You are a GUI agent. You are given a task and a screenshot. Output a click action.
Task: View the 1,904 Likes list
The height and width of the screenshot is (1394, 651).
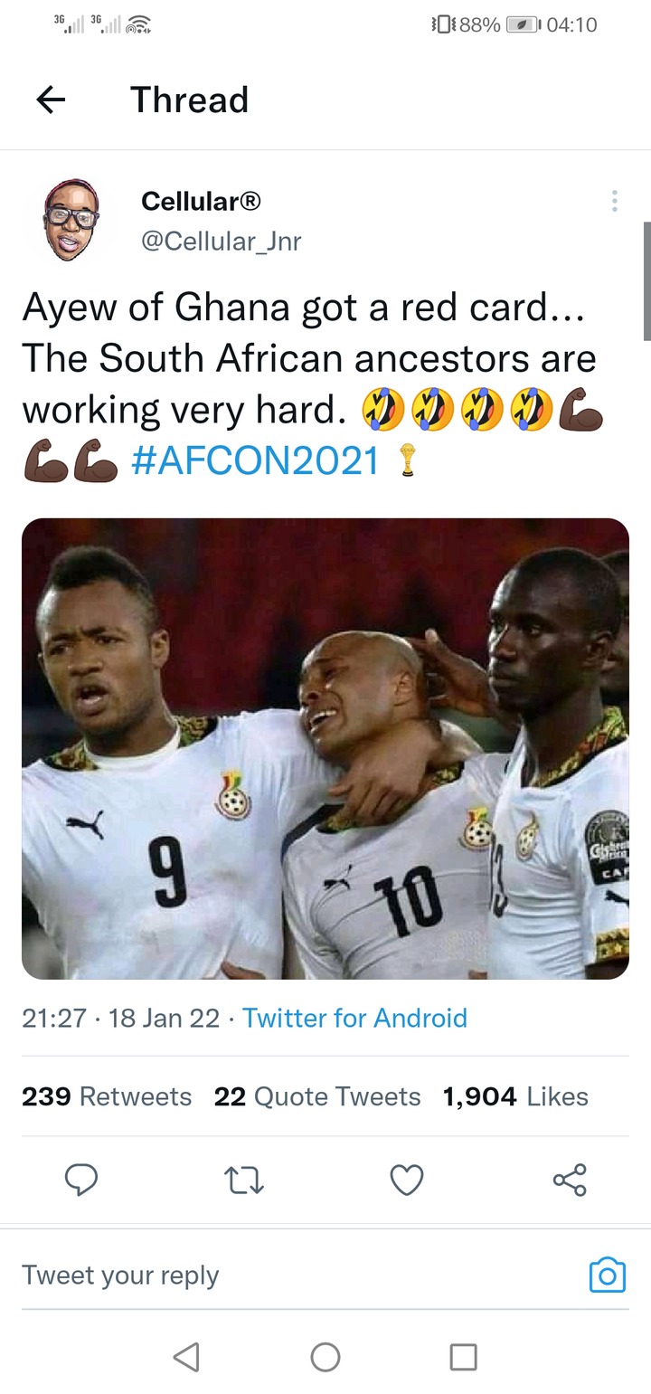(515, 1096)
